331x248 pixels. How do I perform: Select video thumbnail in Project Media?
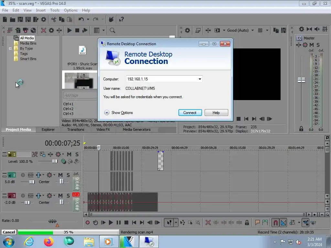[79, 80]
